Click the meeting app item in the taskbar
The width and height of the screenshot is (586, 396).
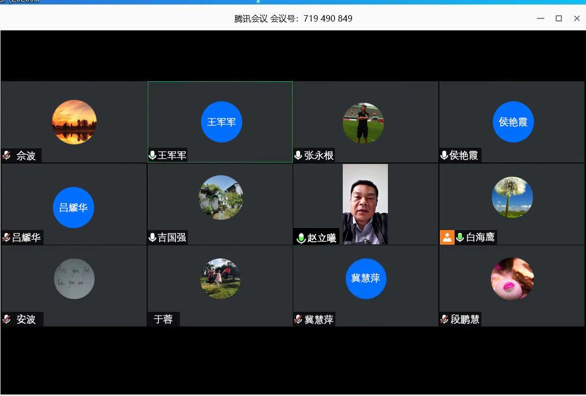tap(20, 2)
